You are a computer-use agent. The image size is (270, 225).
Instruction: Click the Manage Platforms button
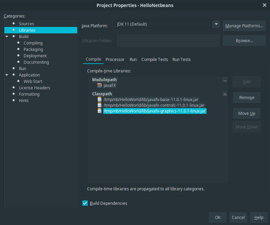[244, 26]
